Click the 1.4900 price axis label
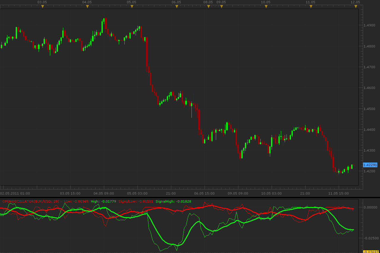This screenshot has width=380, height=253. pos(369,25)
